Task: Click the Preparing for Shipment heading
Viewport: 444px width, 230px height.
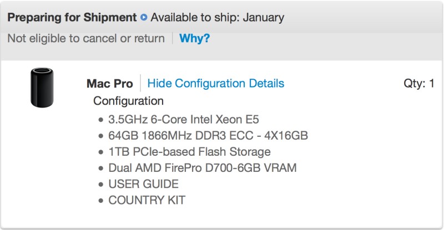Action: click(72, 17)
